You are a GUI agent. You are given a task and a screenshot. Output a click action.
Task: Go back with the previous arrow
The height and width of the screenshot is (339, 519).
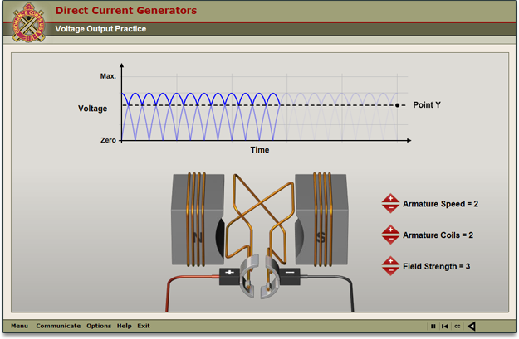tap(472, 326)
